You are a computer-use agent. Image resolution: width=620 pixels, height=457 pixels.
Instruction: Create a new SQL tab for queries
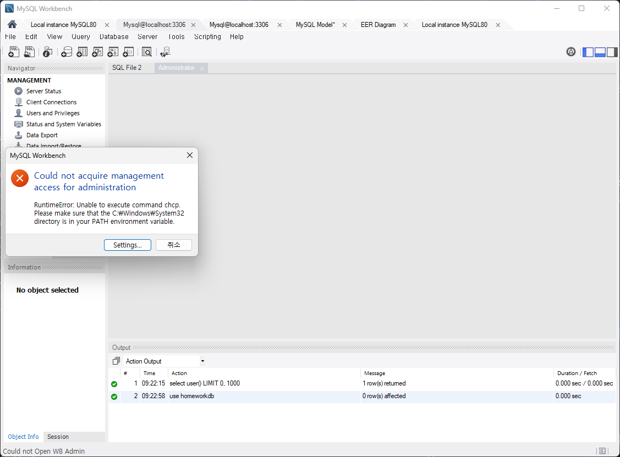(x=14, y=52)
